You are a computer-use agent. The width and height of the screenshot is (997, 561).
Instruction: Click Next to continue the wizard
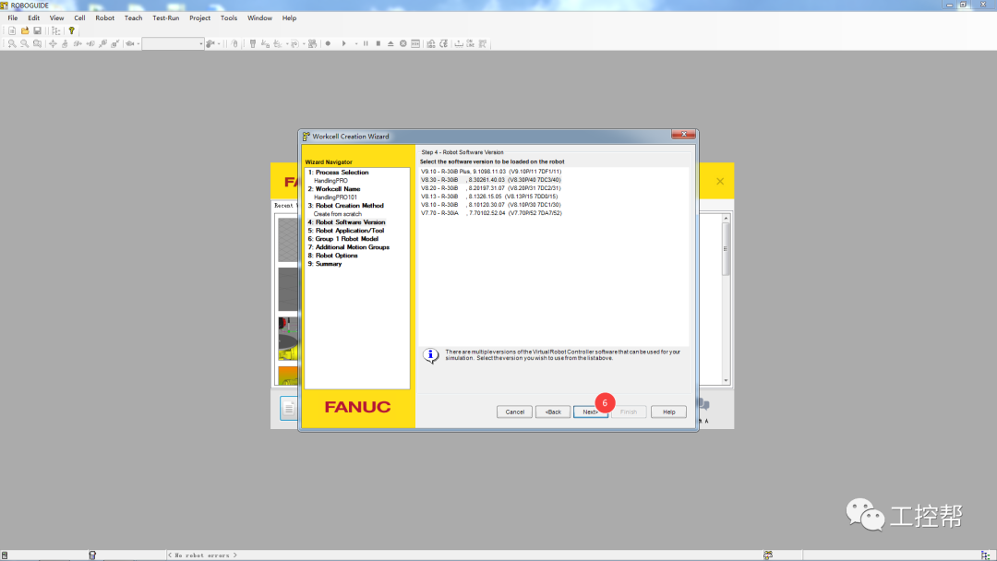(591, 412)
